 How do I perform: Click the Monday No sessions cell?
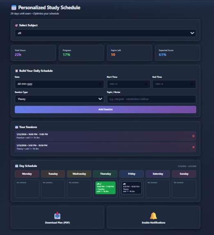[x=27, y=189]
